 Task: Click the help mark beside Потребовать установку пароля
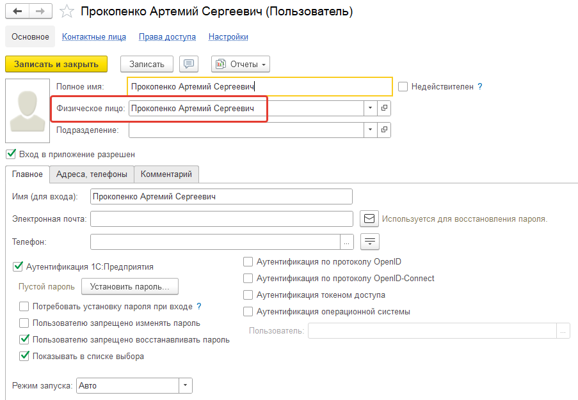click(198, 306)
